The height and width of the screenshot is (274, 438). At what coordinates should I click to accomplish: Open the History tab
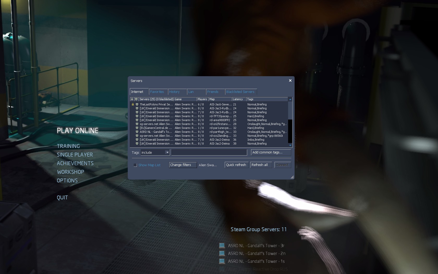pos(177,92)
